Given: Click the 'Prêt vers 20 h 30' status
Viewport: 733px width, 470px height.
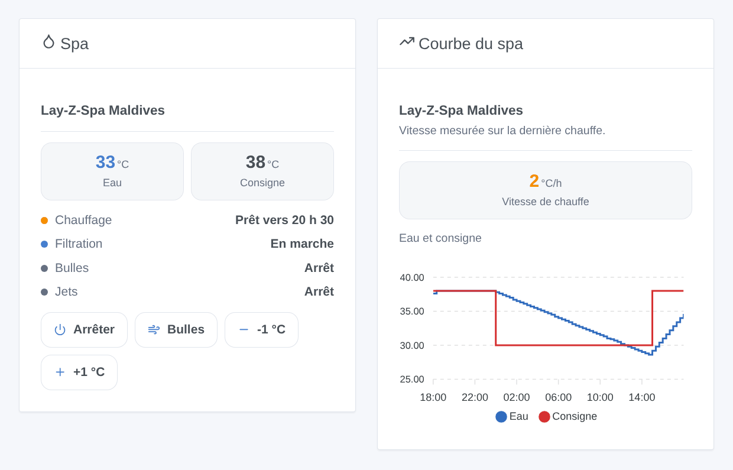Looking at the screenshot, I should (x=284, y=220).
